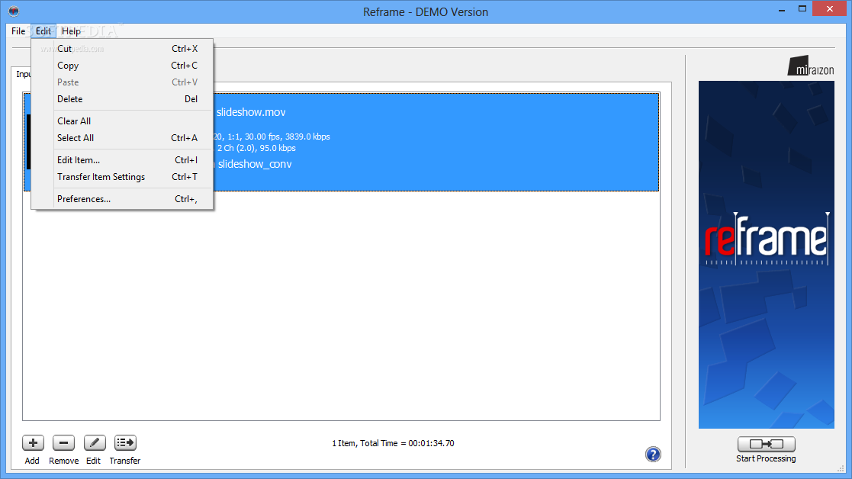Choose Delete from the Edit menu
The height and width of the screenshot is (479, 852).
tap(122, 99)
